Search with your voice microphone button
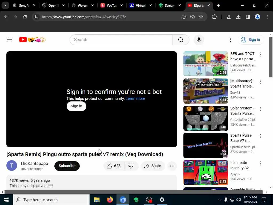The width and height of the screenshot is (273, 205). [x=199, y=40]
